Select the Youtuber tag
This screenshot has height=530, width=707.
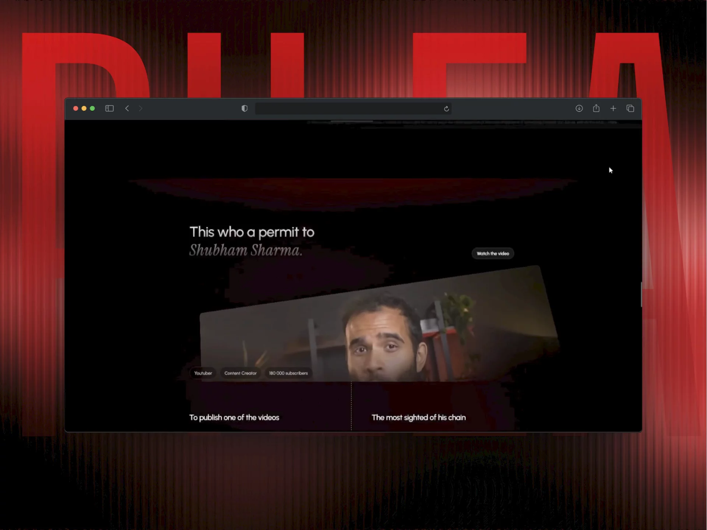click(x=203, y=373)
